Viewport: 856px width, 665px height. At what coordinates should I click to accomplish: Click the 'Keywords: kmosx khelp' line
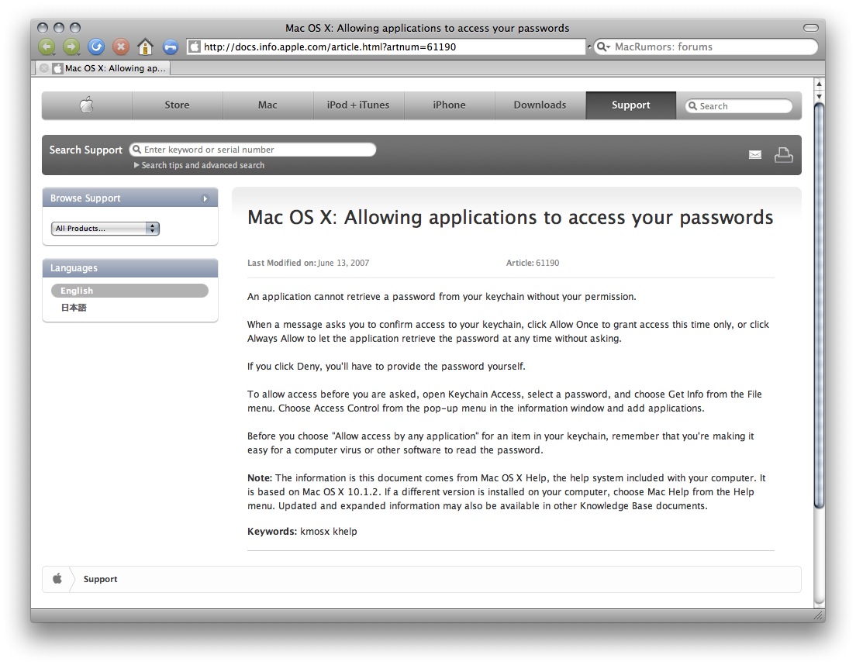[302, 532]
